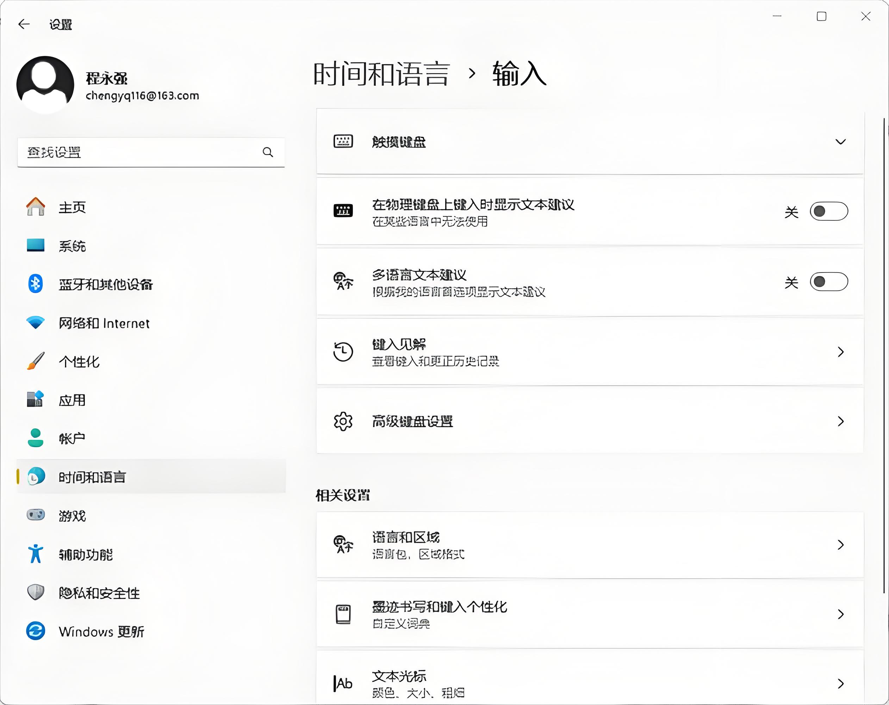Image resolution: width=889 pixels, height=705 pixels.
Task: Open 游戏 label in the sidebar
Action: point(72,516)
